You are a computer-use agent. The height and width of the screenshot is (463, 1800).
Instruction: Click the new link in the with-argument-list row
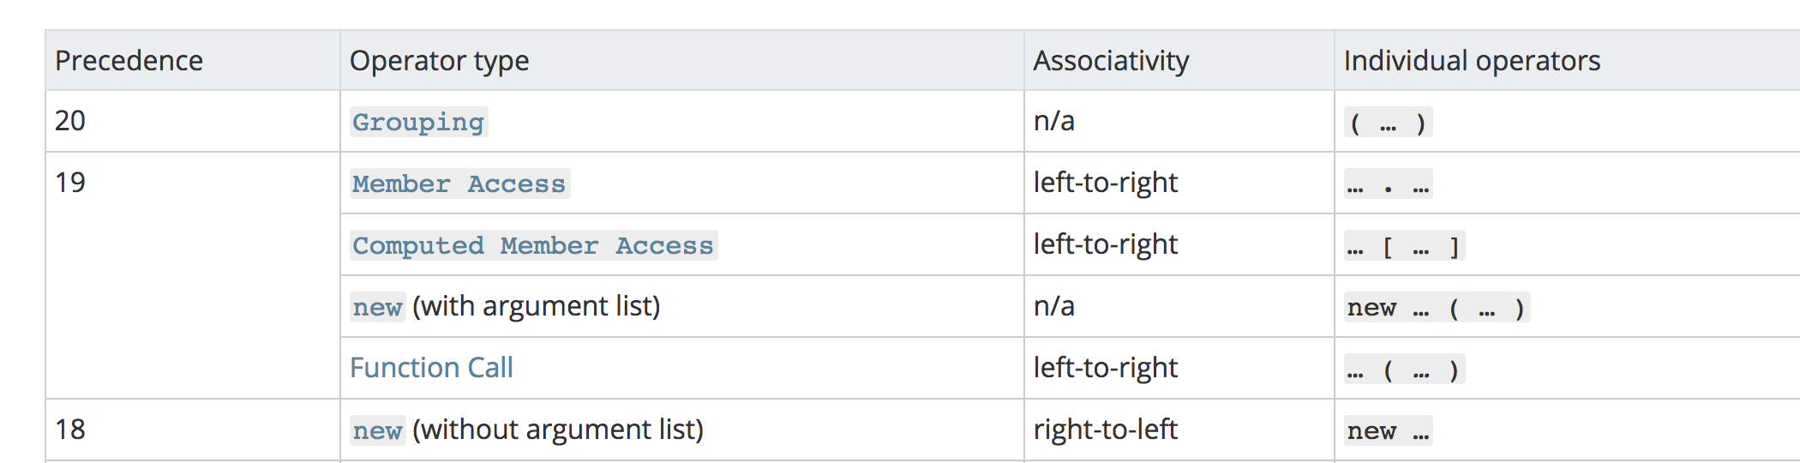[377, 308]
